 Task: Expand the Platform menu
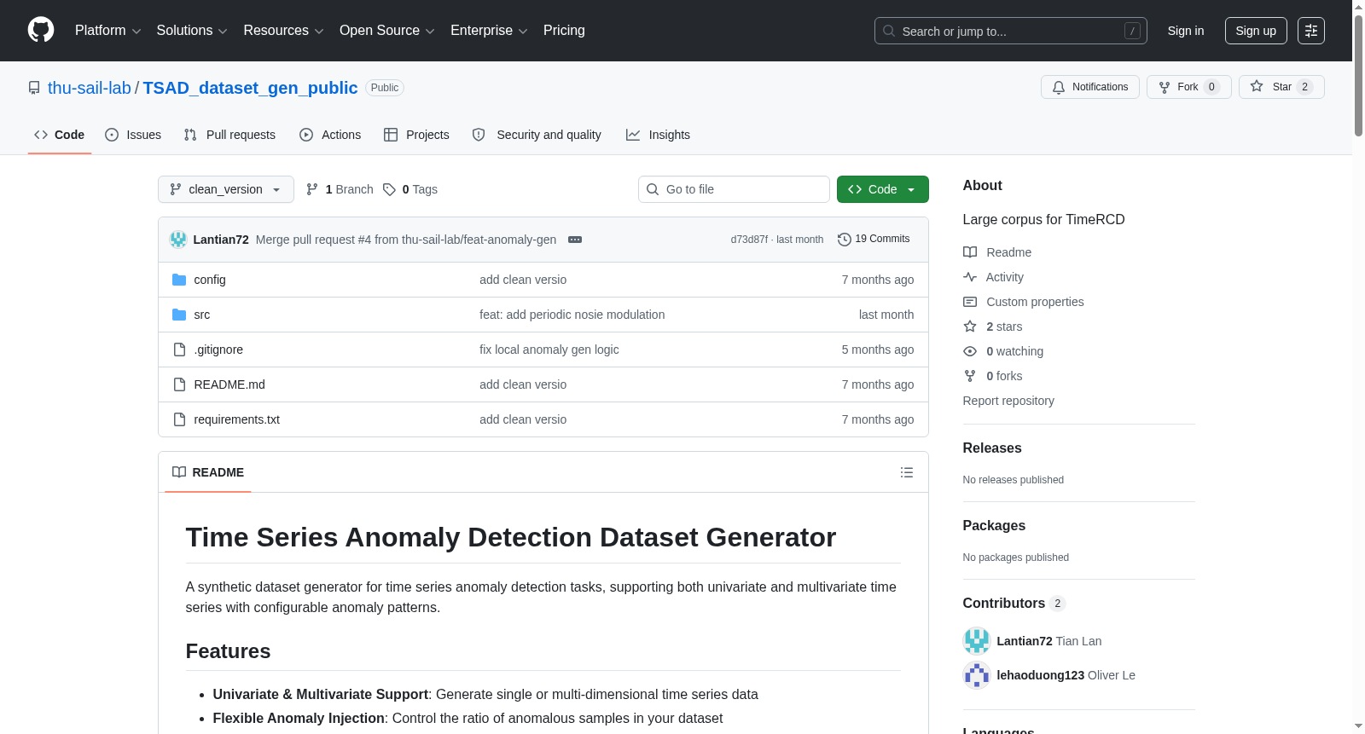(107, 31)
